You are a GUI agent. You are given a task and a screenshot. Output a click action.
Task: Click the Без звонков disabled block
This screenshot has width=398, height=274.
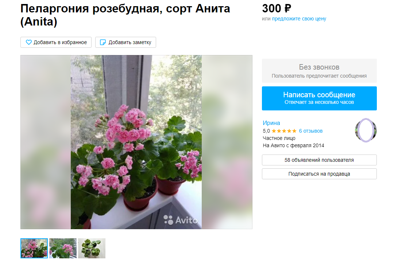pyautogui.click(x=319, y=71)
